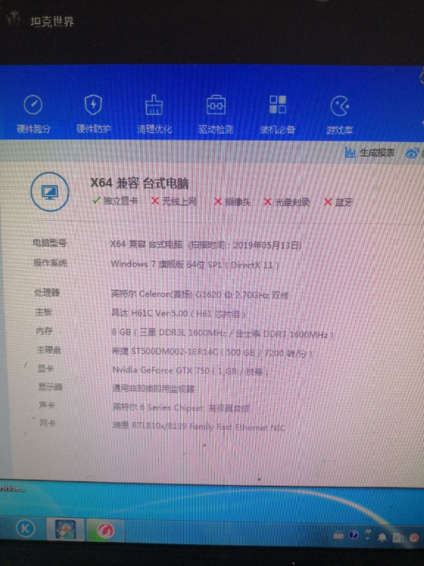Open the 装机必备 essential apps section
The height and width of the screenshot is (566, 424).
click(277, 114)
